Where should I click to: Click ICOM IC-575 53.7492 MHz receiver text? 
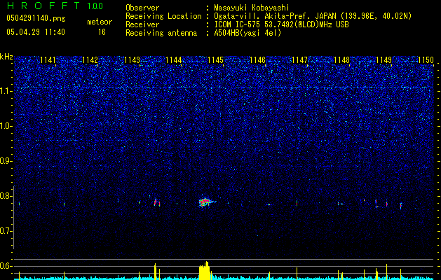(x=281, y=24)
